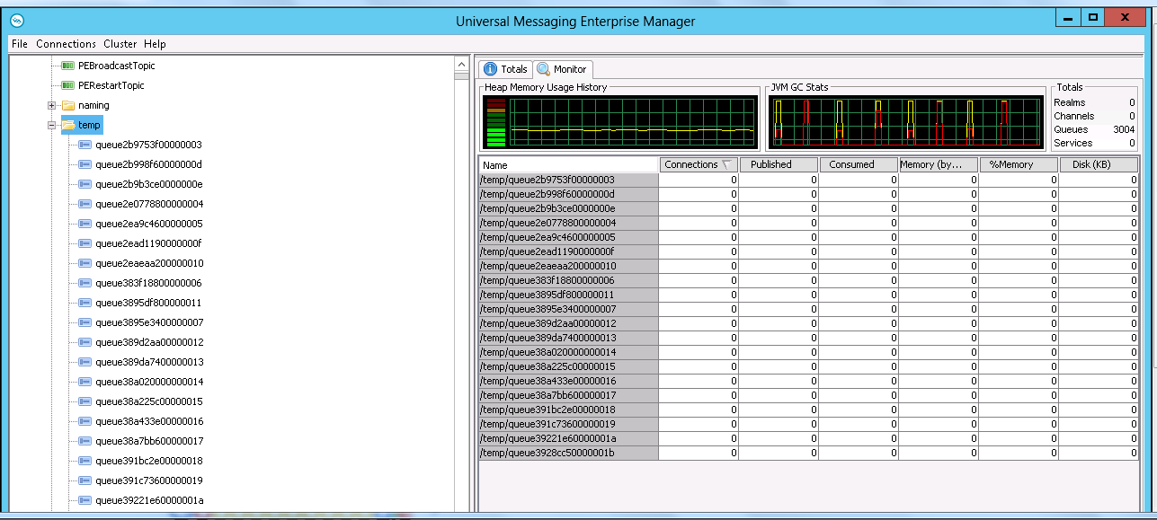This screenshot has width=1157, height=520.
Task: Sort by the Memory (bytes) column header
Action: pyautogui.click(x=939, y=164)
